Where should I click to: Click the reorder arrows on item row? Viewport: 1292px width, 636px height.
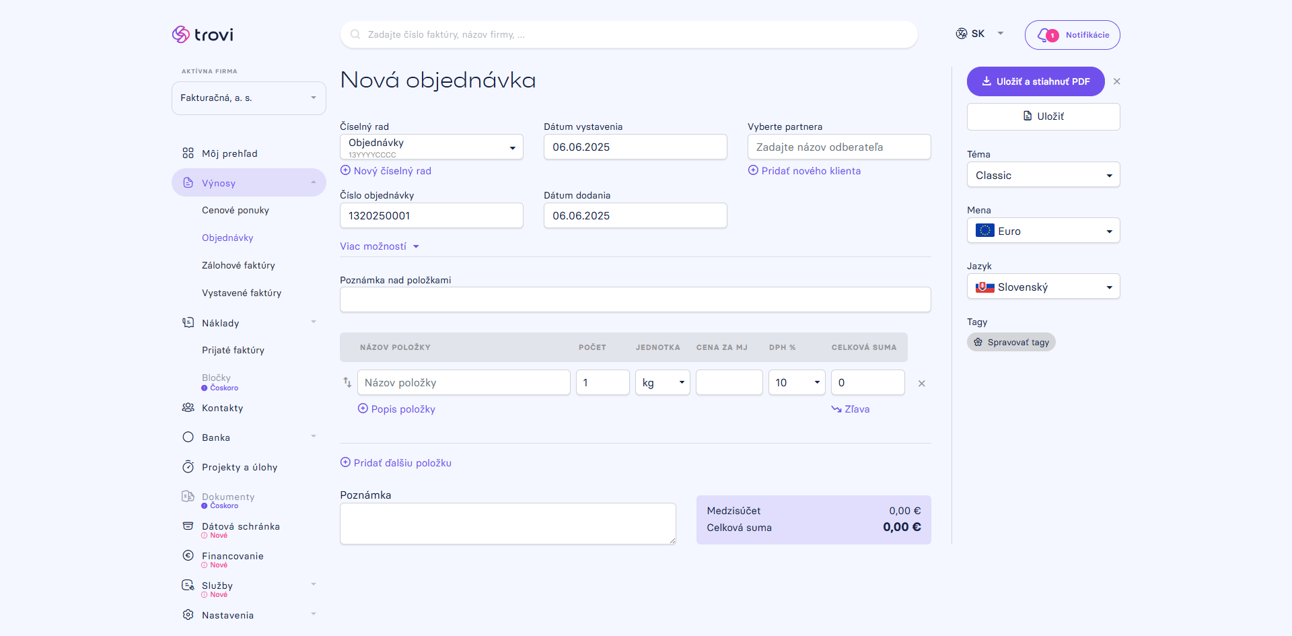[347, 382]
